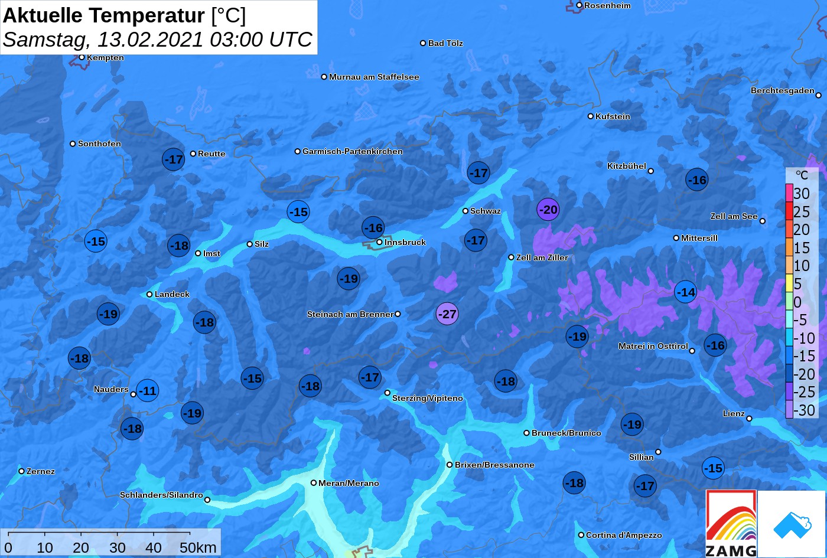Viewport: 827px width, 558px height.
Task: Select the -19 marker near Sillian
Action: [632, 424]
